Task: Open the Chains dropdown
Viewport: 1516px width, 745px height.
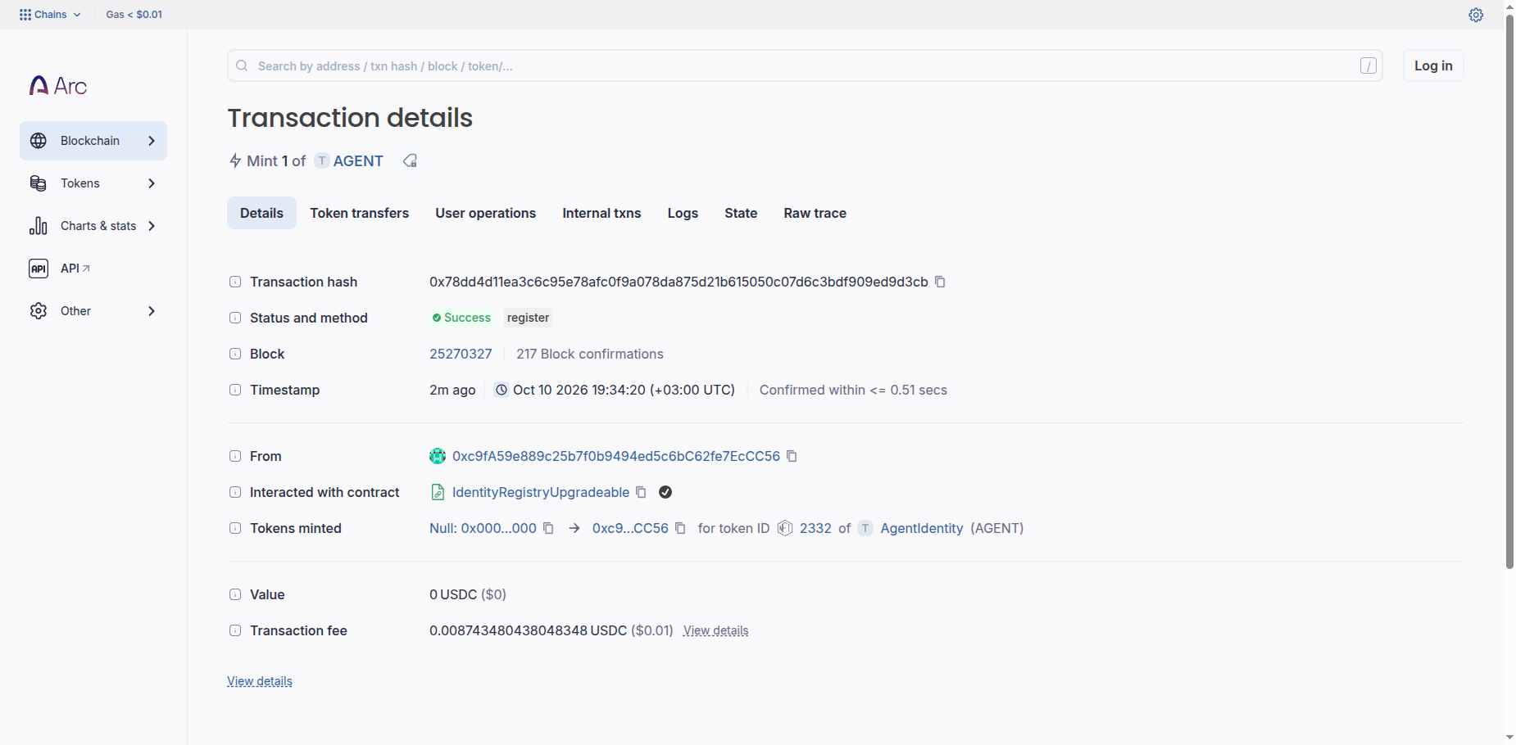Action: [x=50, y=15]
